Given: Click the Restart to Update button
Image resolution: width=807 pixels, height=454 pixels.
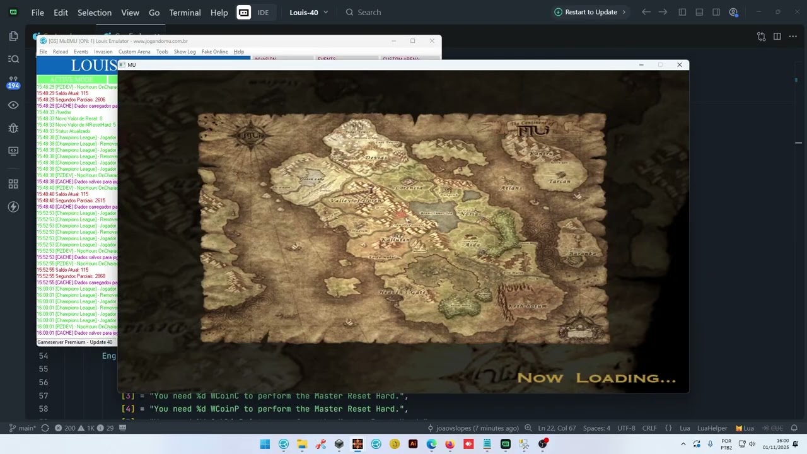Looking at the screenshot, I should coord(590,12).
